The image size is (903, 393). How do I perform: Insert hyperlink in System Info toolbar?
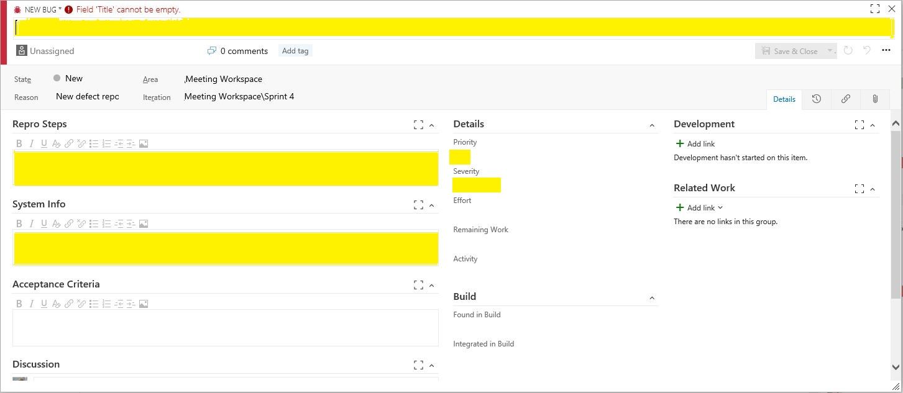click(x=69, y=224)
